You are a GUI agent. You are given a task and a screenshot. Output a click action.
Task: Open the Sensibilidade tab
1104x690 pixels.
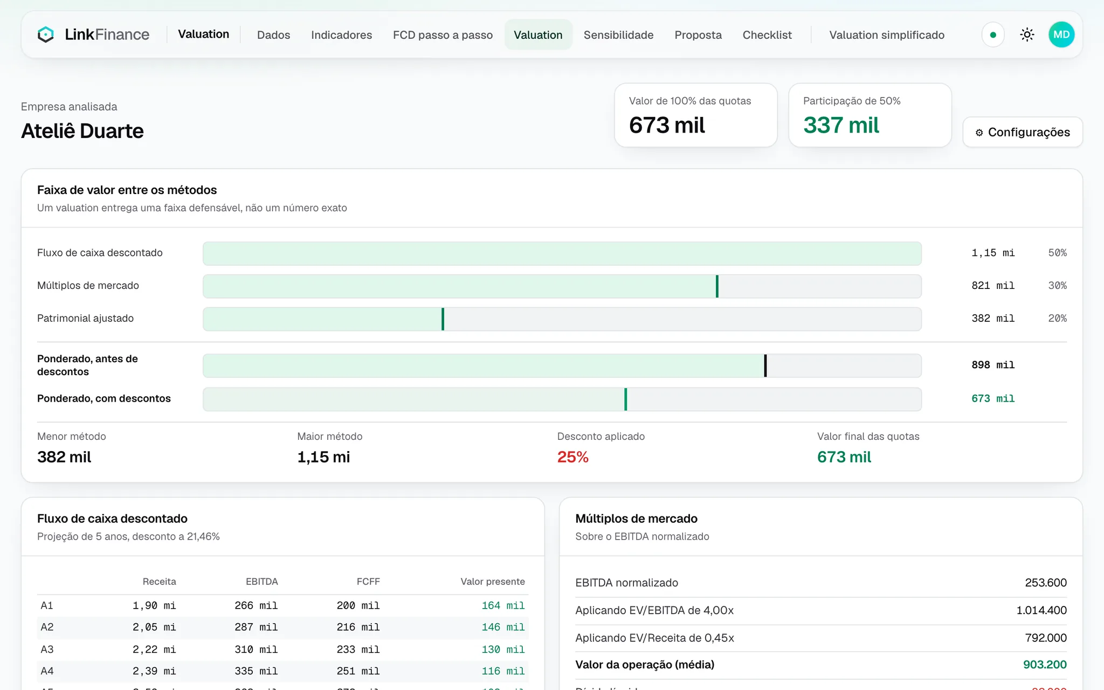[x=618, y=34]
